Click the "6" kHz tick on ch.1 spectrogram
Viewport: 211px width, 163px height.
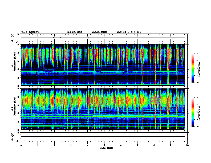(x=19, y=61)
